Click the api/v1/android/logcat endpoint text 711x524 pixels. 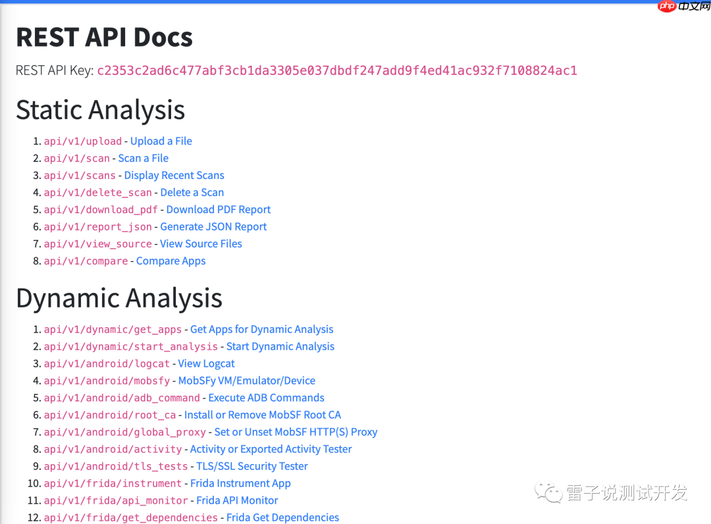(107, 364)
